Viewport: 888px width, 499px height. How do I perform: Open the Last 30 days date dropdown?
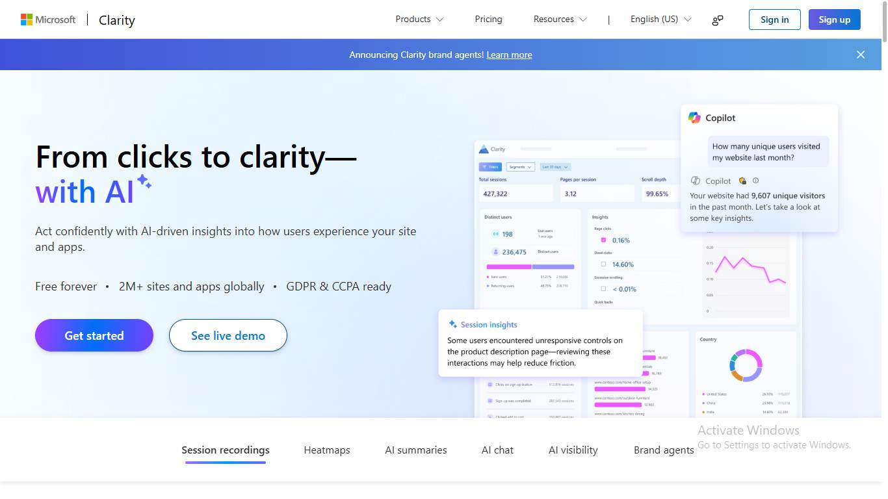[x=555, y=167]
